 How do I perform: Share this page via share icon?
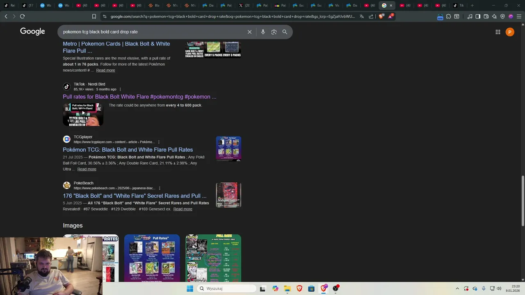point(371,16)
